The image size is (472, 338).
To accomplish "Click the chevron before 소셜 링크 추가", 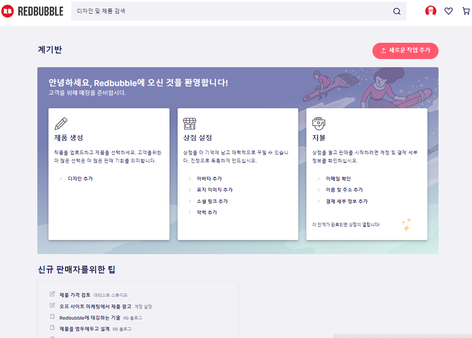I will pyautogui.click(x=190, y=201).
